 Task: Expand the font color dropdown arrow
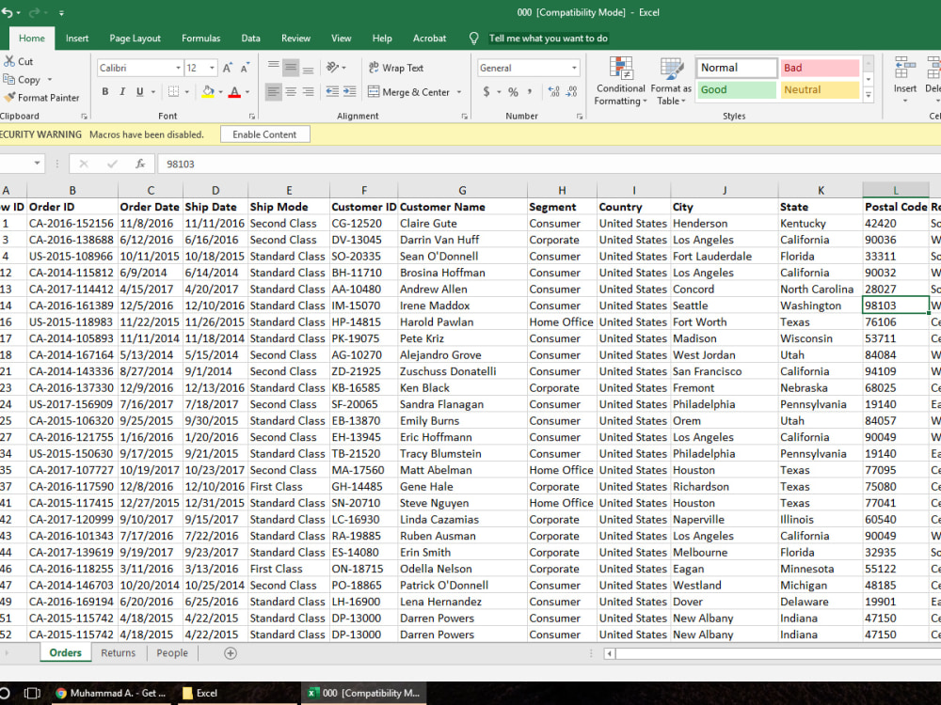pyautogui.click(x=247, y=92)
